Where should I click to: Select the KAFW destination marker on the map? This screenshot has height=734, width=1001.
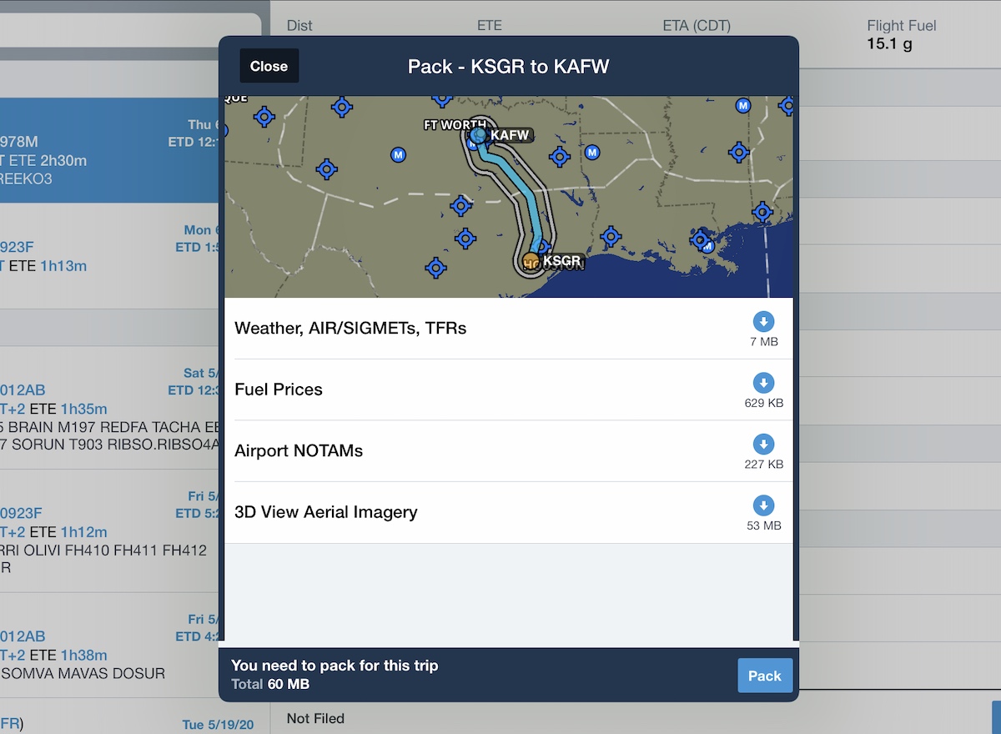click(x=478, y=135)
